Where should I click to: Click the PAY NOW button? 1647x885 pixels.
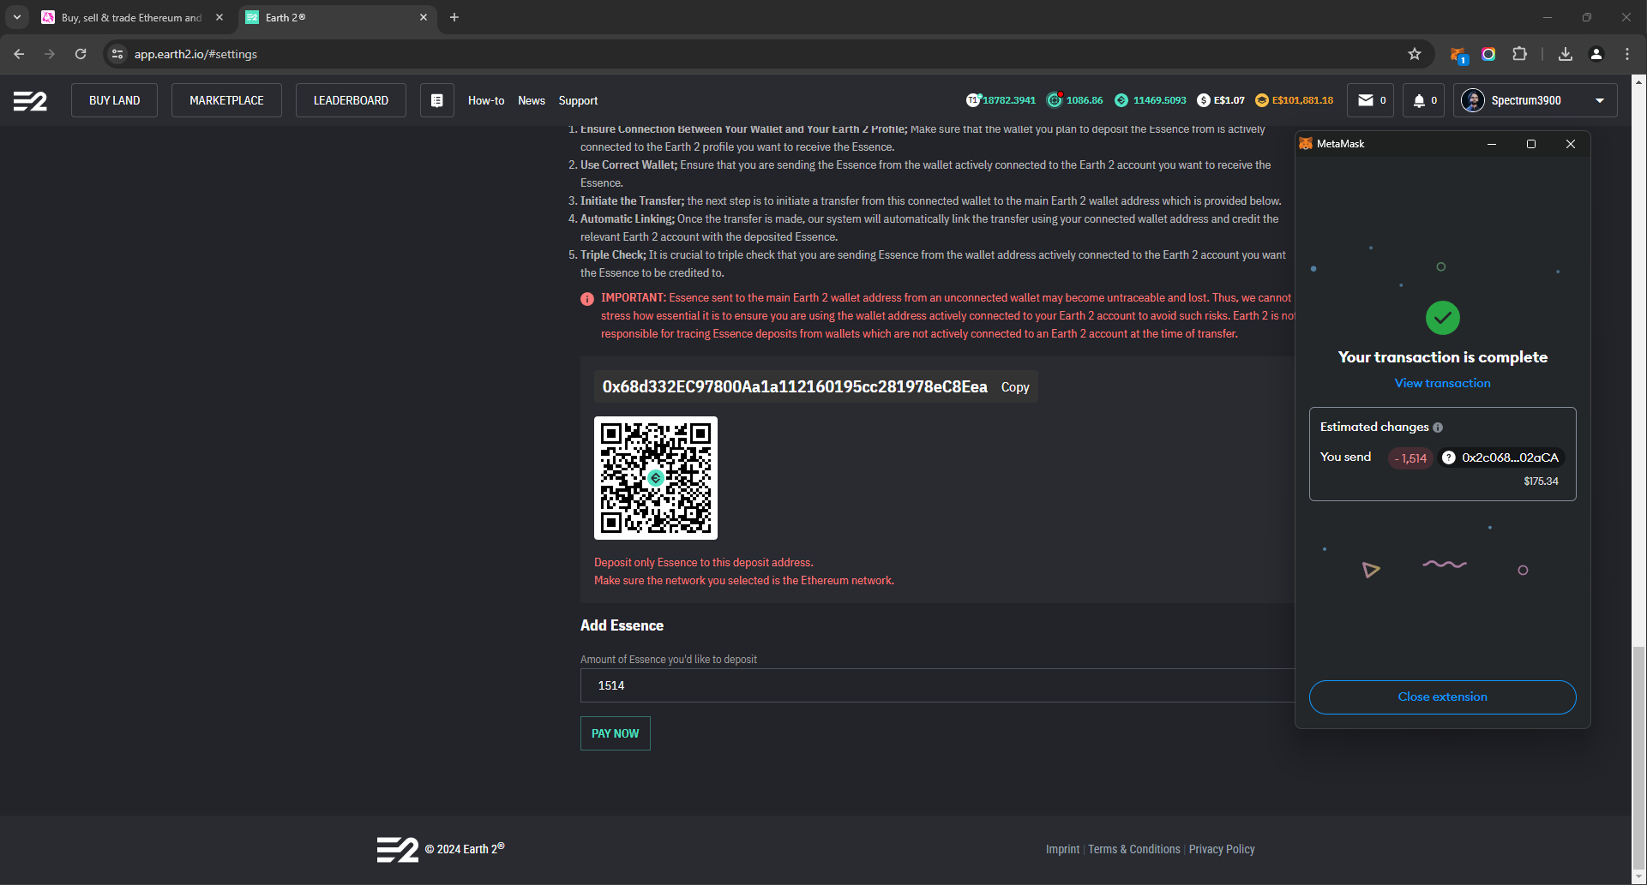616,733
